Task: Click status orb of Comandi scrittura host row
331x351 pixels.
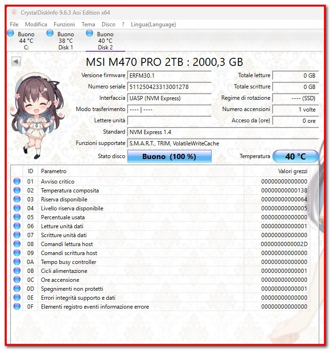Action: coord(17,253)
